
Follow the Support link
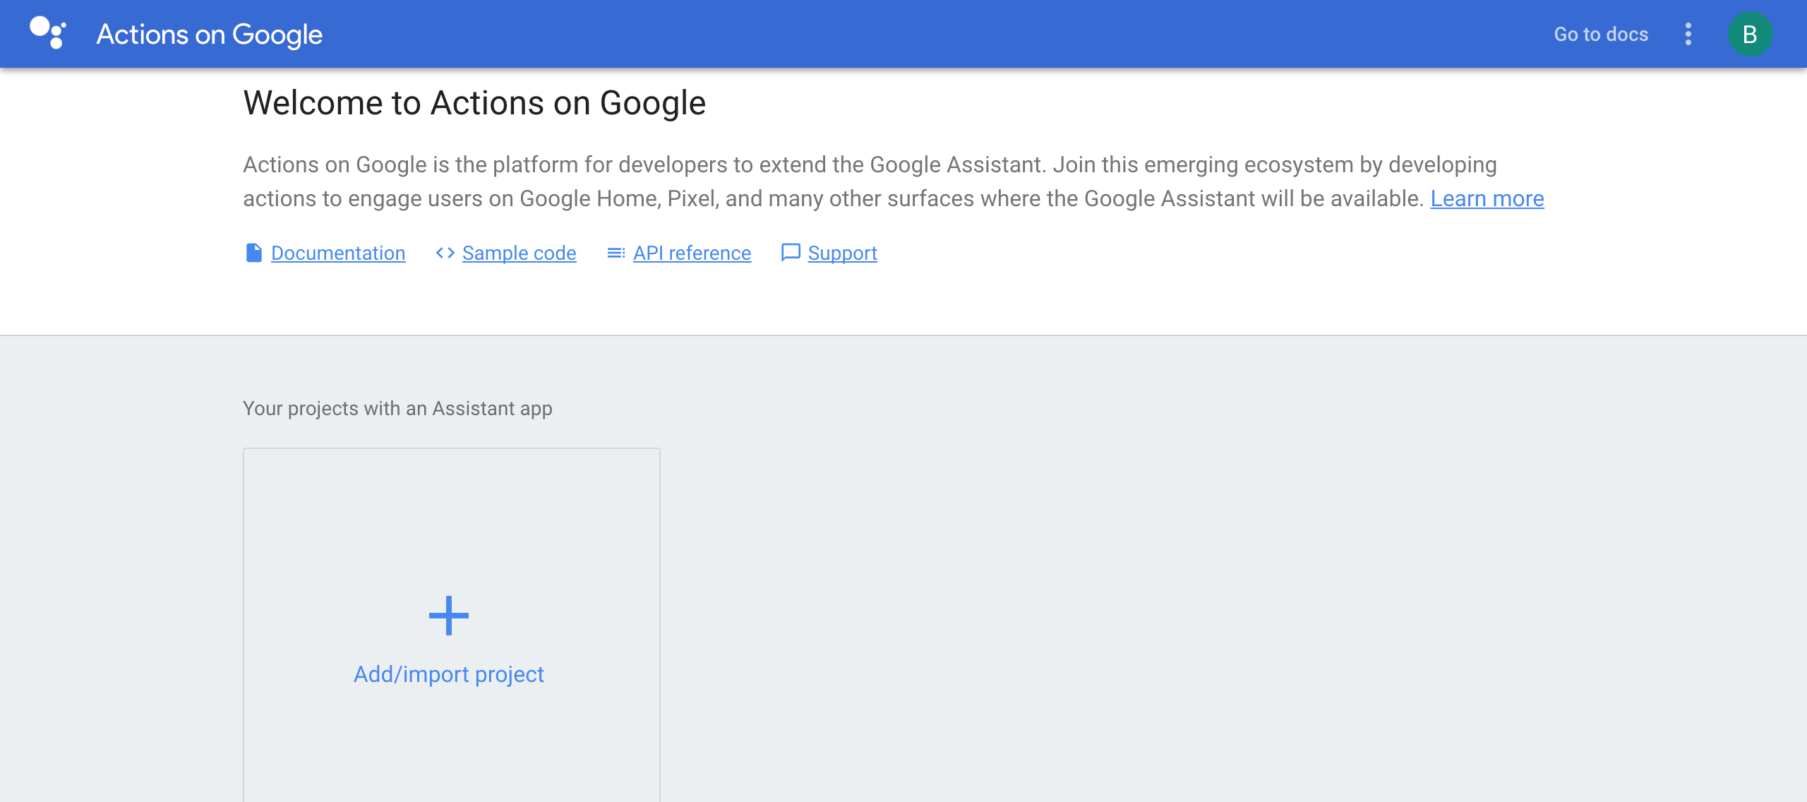pos(843,253)
